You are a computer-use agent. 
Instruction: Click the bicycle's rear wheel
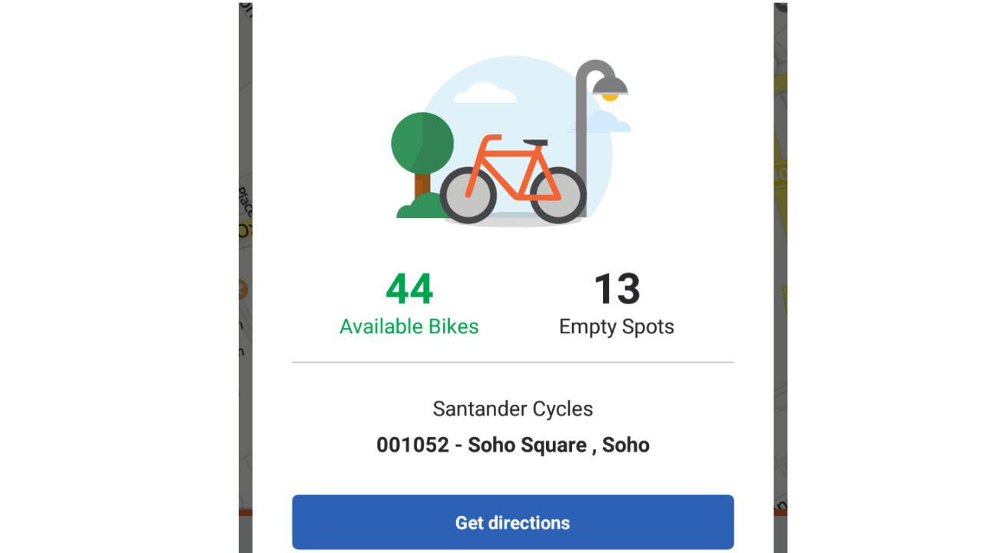[468, 195]
